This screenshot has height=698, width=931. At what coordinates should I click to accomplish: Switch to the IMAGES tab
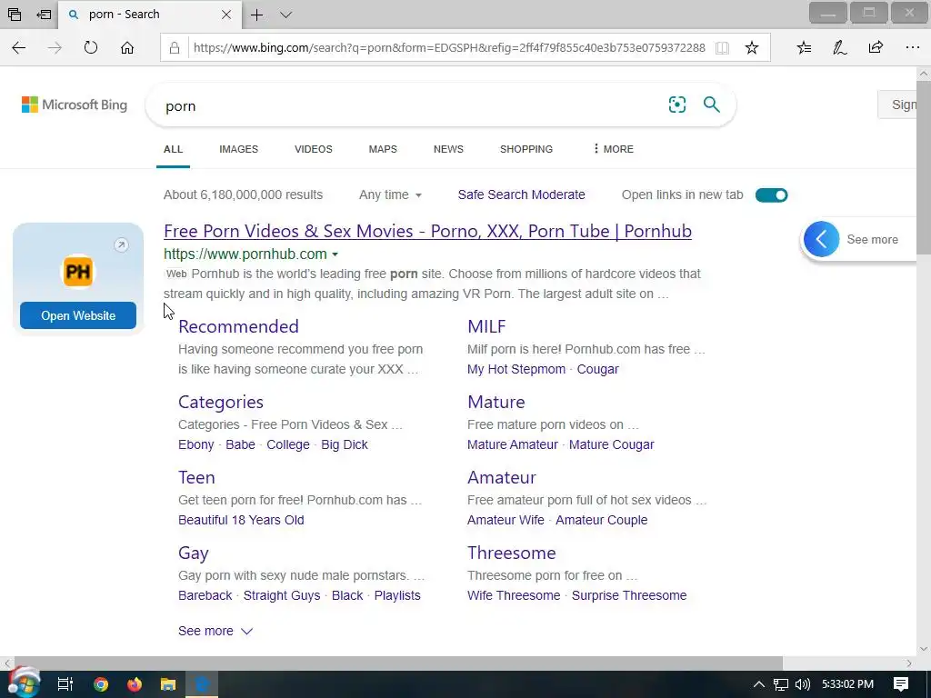pos(239,149)
